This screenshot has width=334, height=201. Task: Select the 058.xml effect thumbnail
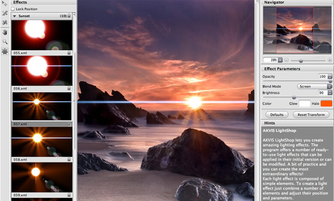tap(42, 142)
